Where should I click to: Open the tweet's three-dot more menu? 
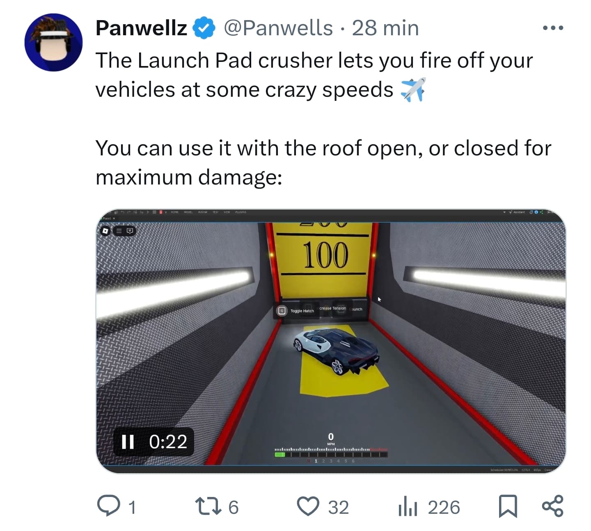tap(553, 28)
